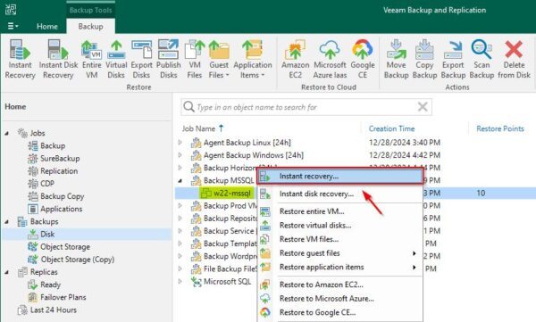Screen dimensions: 536x322
Task: Click Instant Recovery ribbon icon
Action: point(20,59)
